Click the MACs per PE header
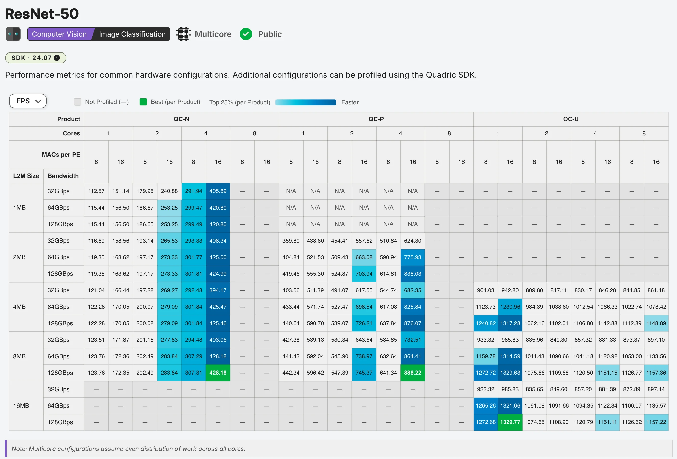677x459 pixels. [x=47, y=155]
